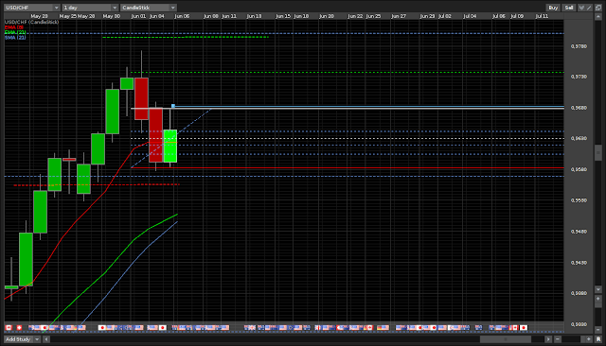Click the horizontal scroll left arrow
Image resolution: width=606 pixels, height=346 pixels.
pyautogui.click(x=46, y=339)
